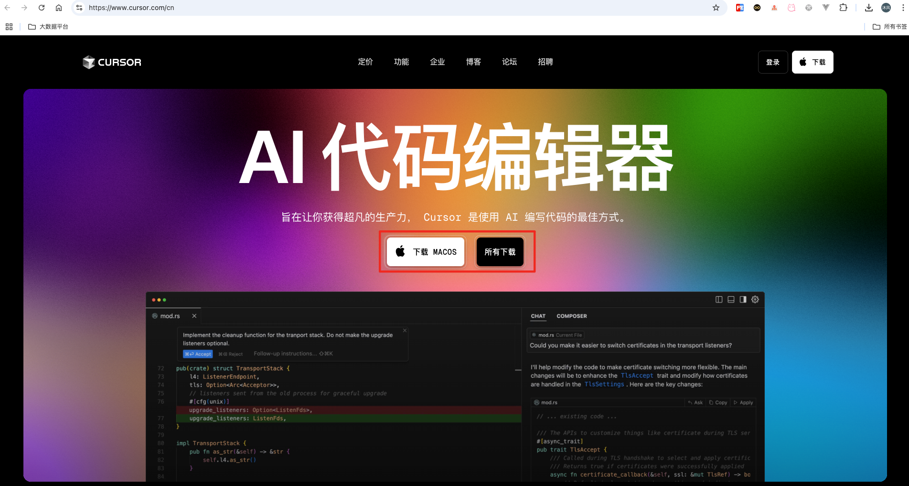Apply the chat code block
The width and height of the screenshot is (909, 486).
pos(743,402)
